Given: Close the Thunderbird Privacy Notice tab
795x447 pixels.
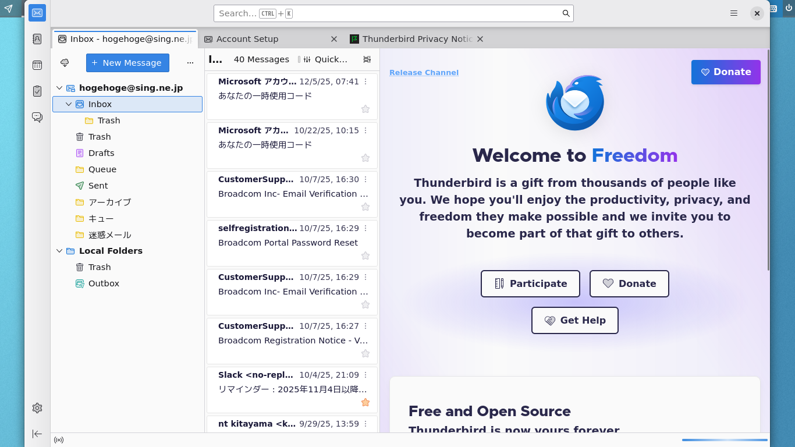Looking at the screenshot, I should tap(480, 39).
